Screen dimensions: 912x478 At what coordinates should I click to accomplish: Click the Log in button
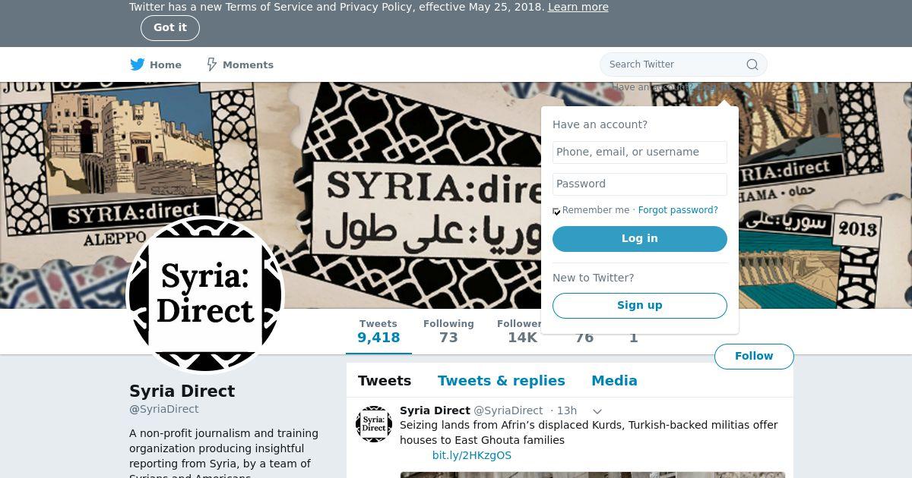point(640,238)
